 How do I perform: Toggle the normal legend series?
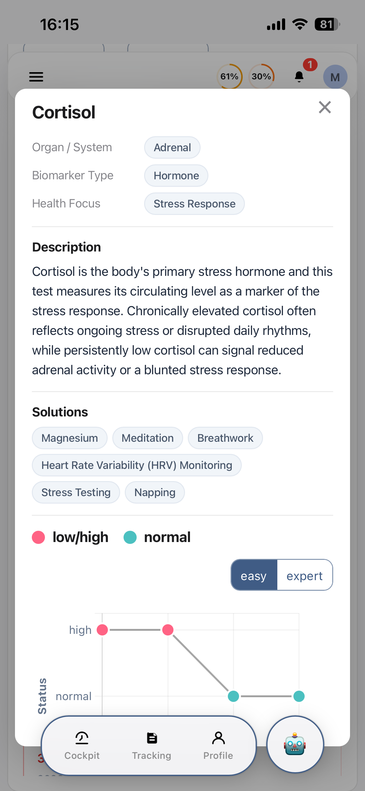(x=157, y=537)
